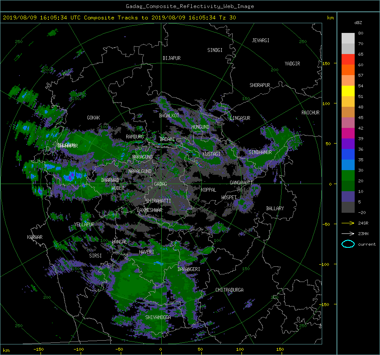This screenshot has width=380, height=355.
Task: Click the GADAG radar center label
Action: pos(160,184)
